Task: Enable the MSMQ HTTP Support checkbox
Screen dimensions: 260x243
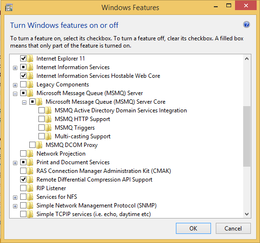Action: point(41,119)
